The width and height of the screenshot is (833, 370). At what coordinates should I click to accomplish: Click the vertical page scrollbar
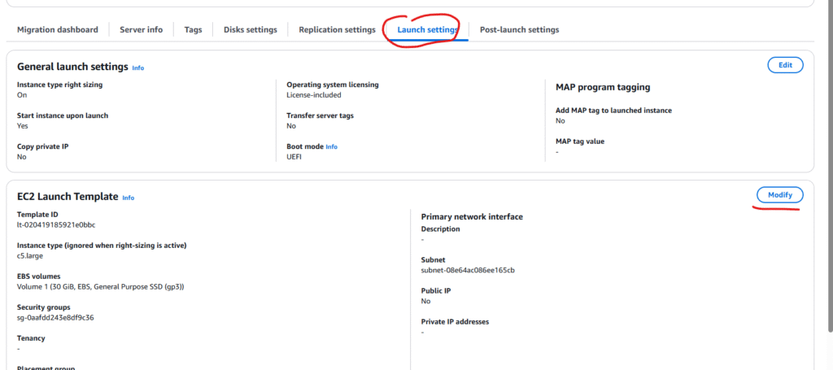point(829,166)
